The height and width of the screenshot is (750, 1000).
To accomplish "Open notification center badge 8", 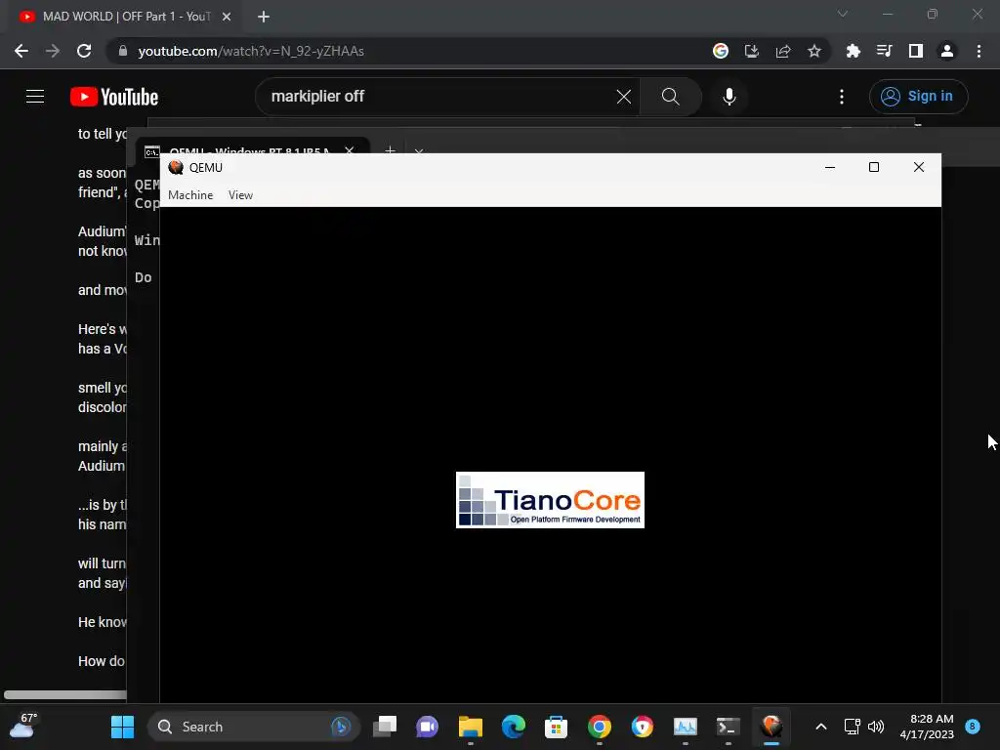I will [x=973, y=726].
